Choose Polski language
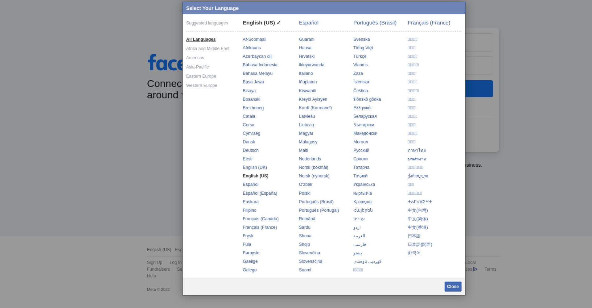The width and height of the screenshot is (592, 308). tap(304, 193)
